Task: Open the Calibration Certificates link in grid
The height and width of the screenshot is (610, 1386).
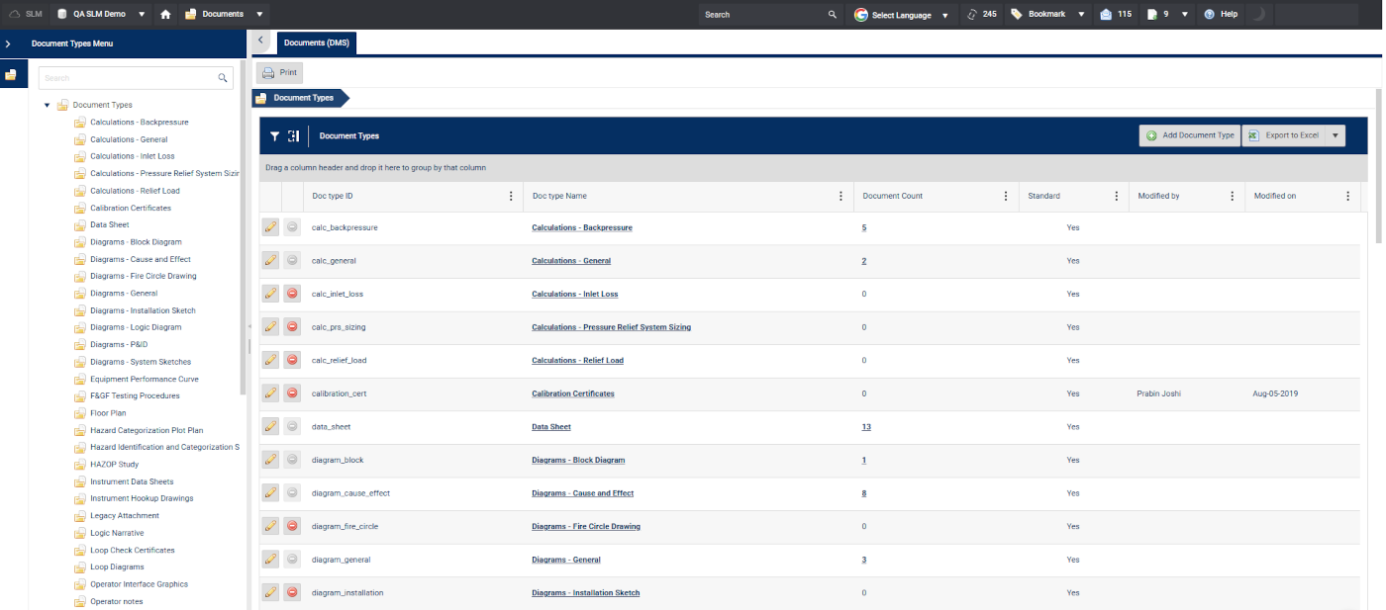Action: (x=572, y=393)
